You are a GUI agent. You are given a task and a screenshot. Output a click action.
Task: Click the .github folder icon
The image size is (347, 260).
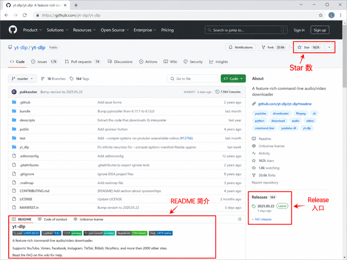tap(14, 102)
